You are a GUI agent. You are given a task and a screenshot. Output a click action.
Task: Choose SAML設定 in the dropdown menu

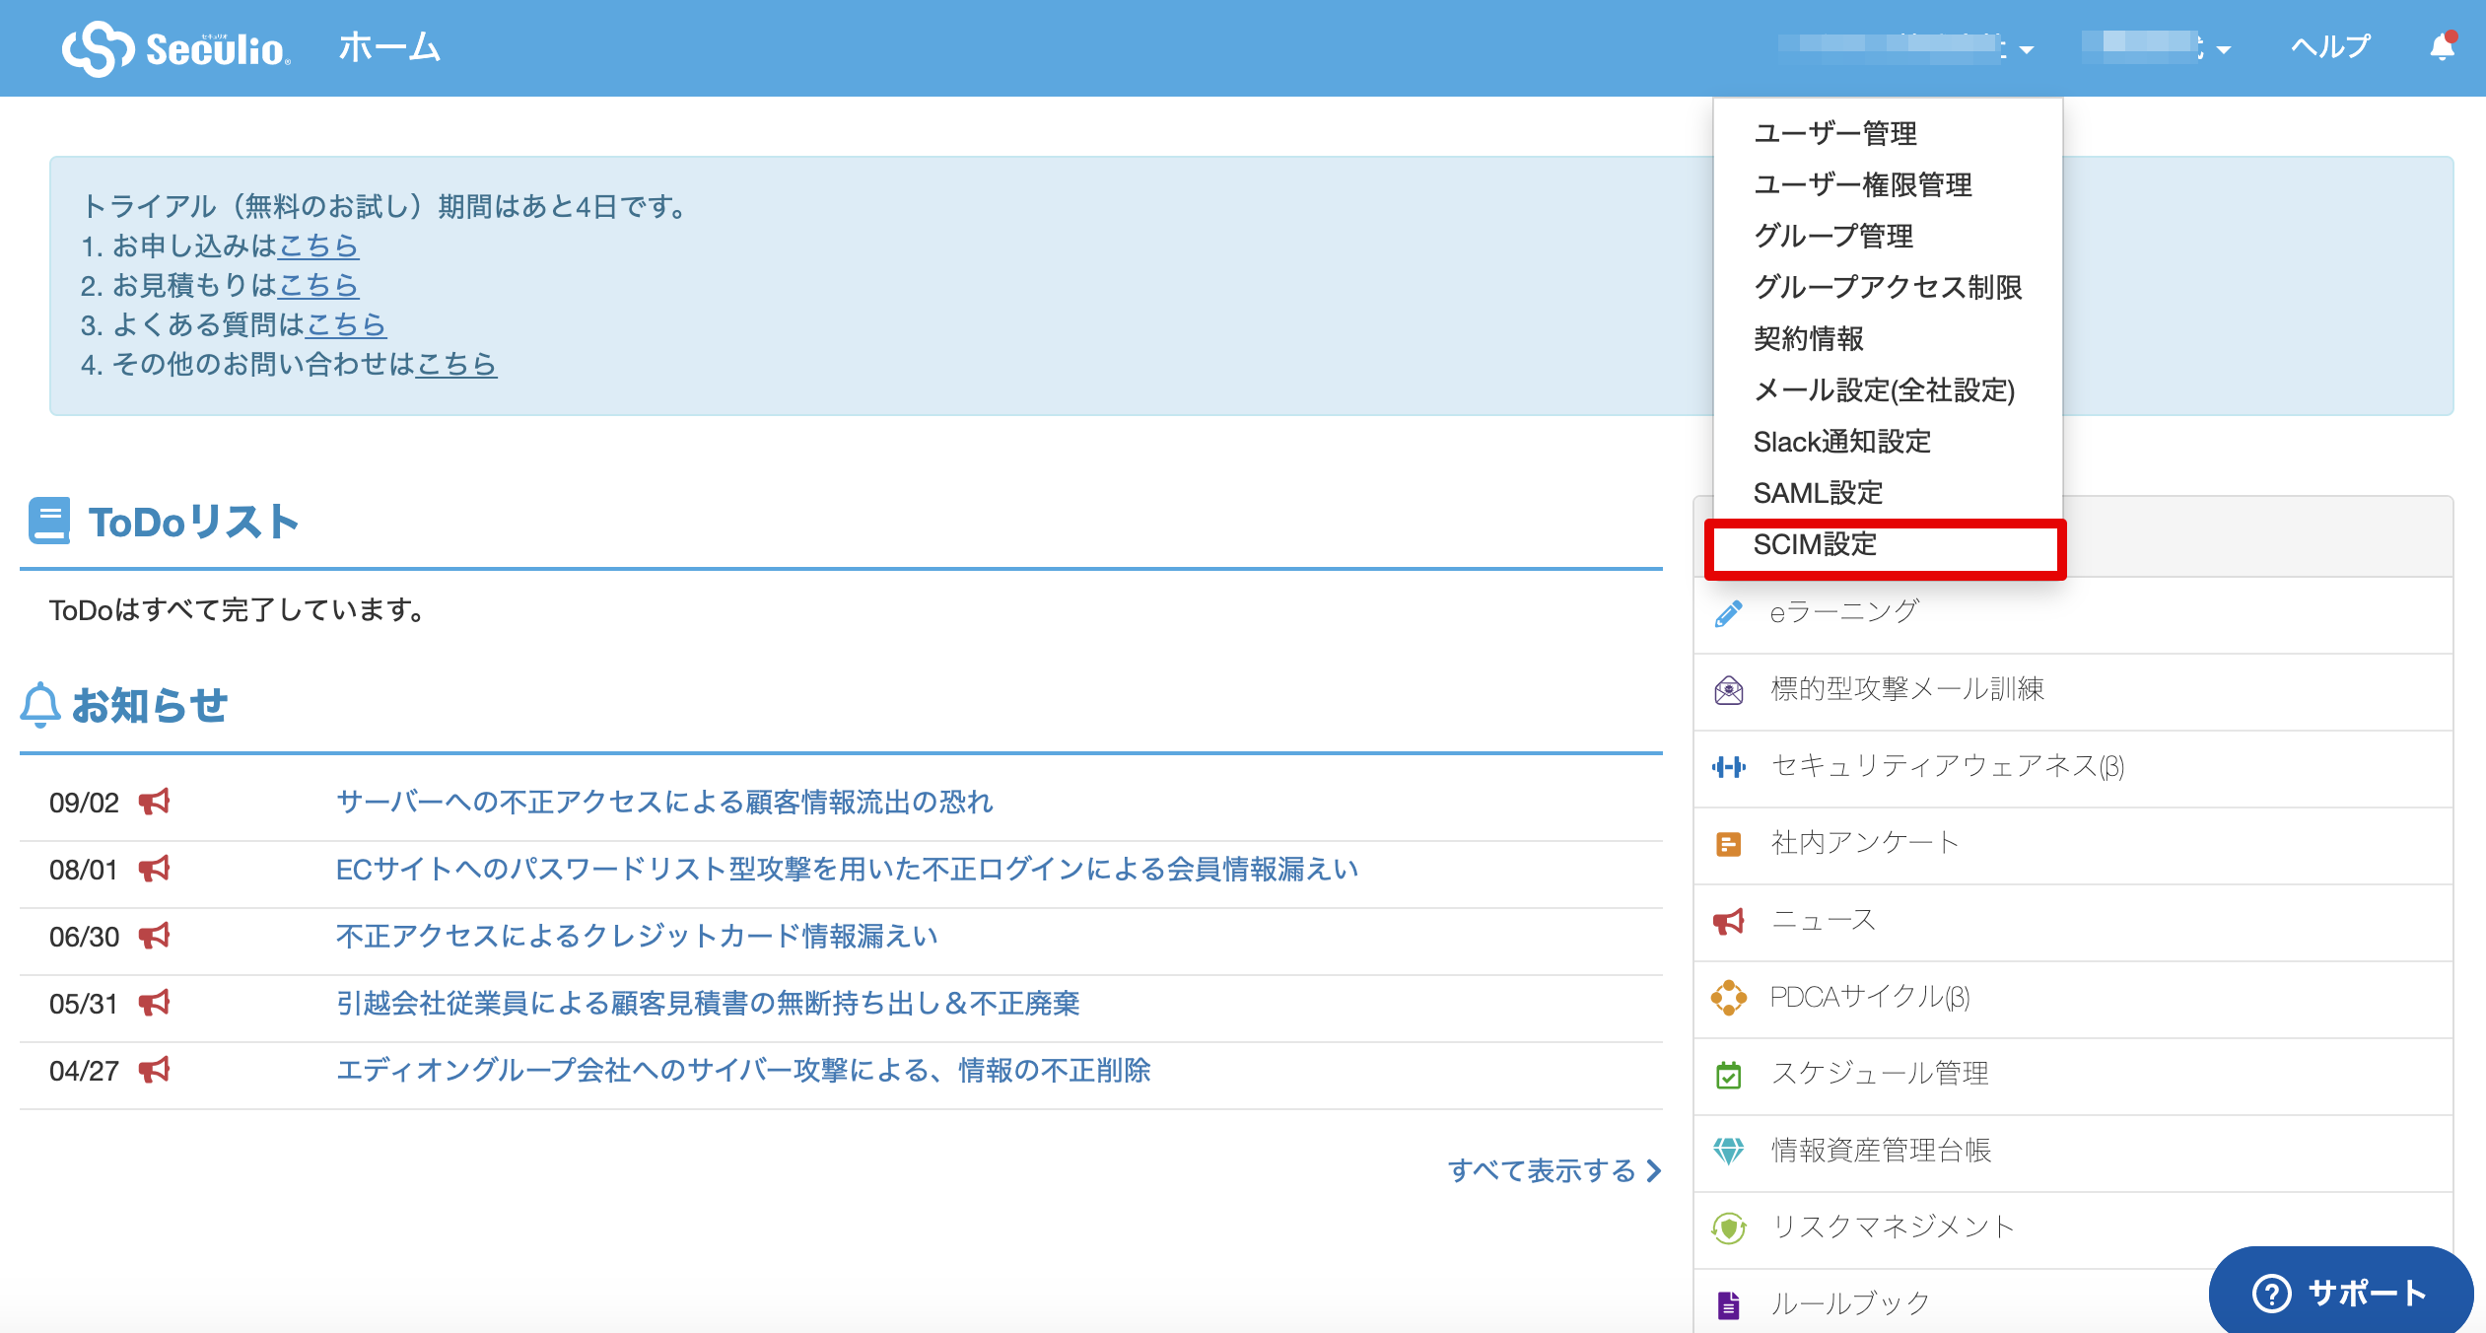click(1818, 493)
